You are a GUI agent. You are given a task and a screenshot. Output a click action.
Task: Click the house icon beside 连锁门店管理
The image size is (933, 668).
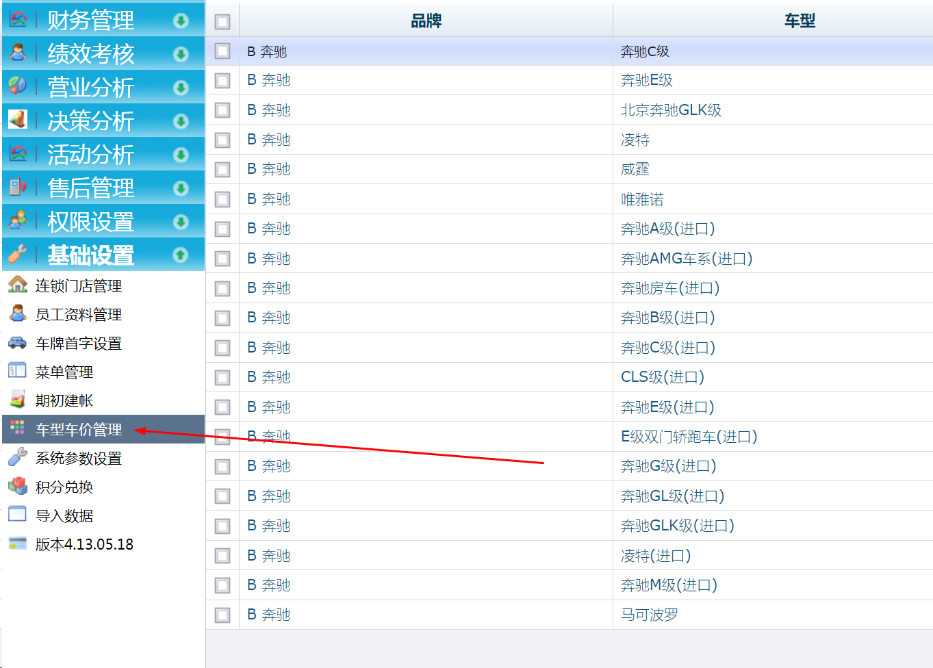(17, 285)
